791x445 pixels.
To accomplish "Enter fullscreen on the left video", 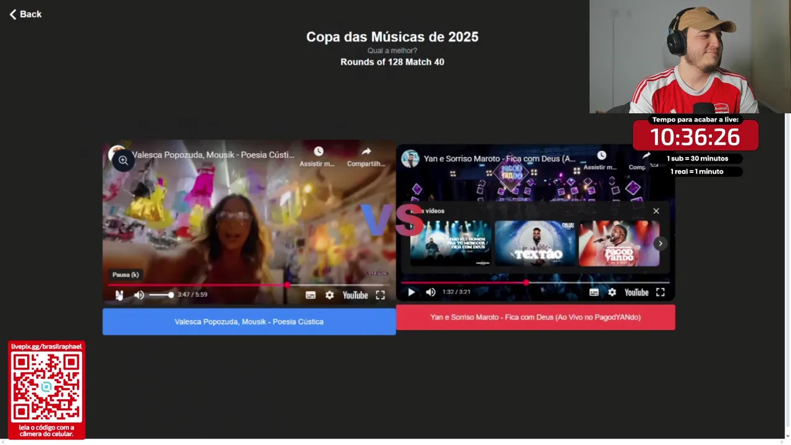I will [380, 295].
